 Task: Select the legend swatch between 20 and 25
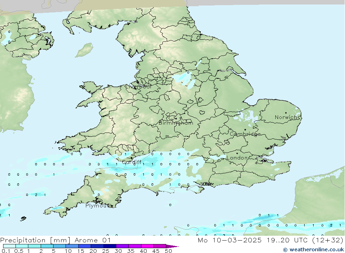(97, 246)
